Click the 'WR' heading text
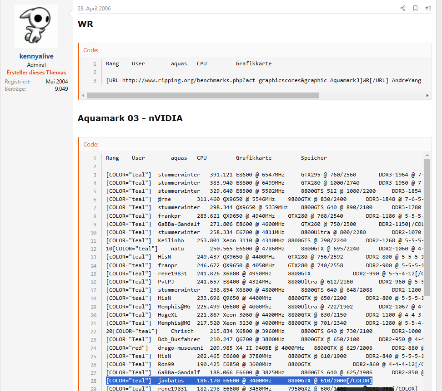 click(x=85, y=24)
